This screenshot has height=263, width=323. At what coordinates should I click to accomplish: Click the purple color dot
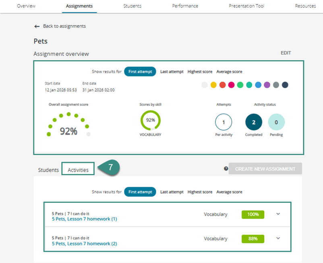(x=267, y=85)
